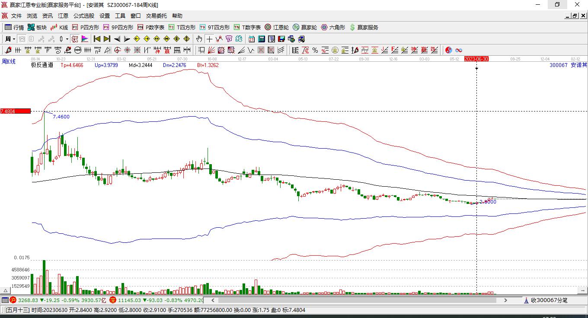
Task: Click the 权 adjustment toggle icon
Action: click(75, 39)
